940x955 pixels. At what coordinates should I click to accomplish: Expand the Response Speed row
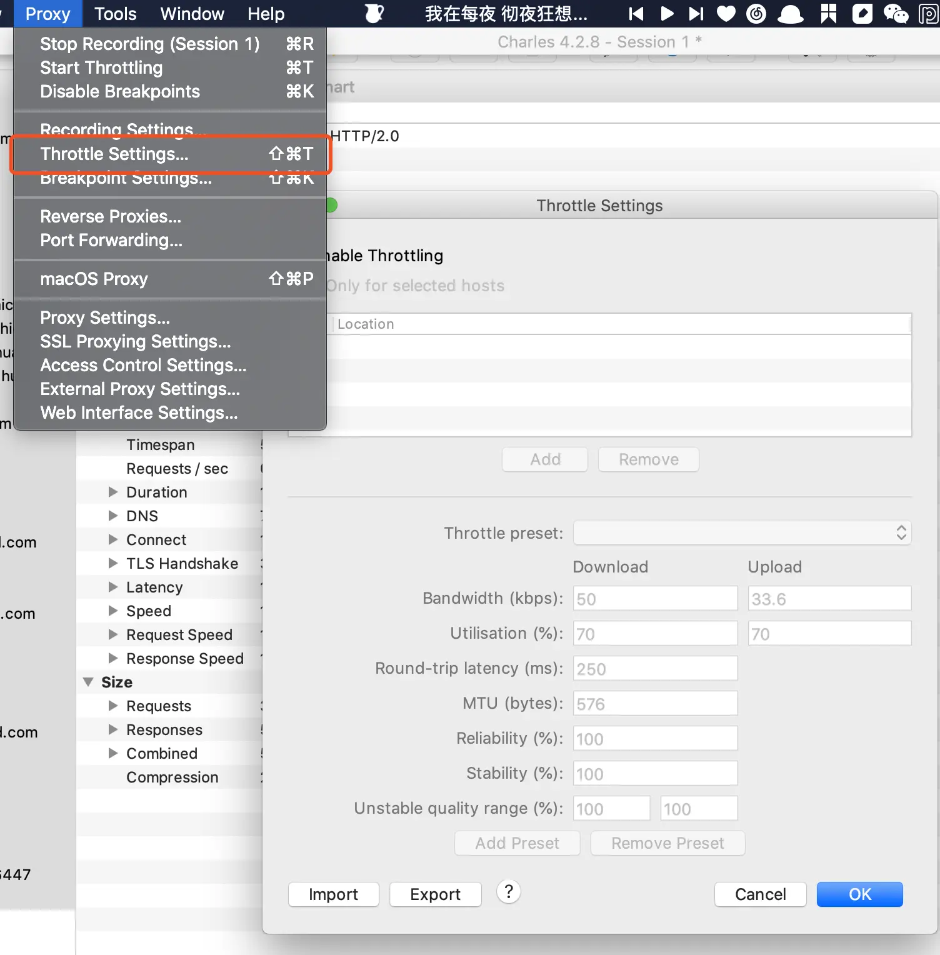click(113, 658)
